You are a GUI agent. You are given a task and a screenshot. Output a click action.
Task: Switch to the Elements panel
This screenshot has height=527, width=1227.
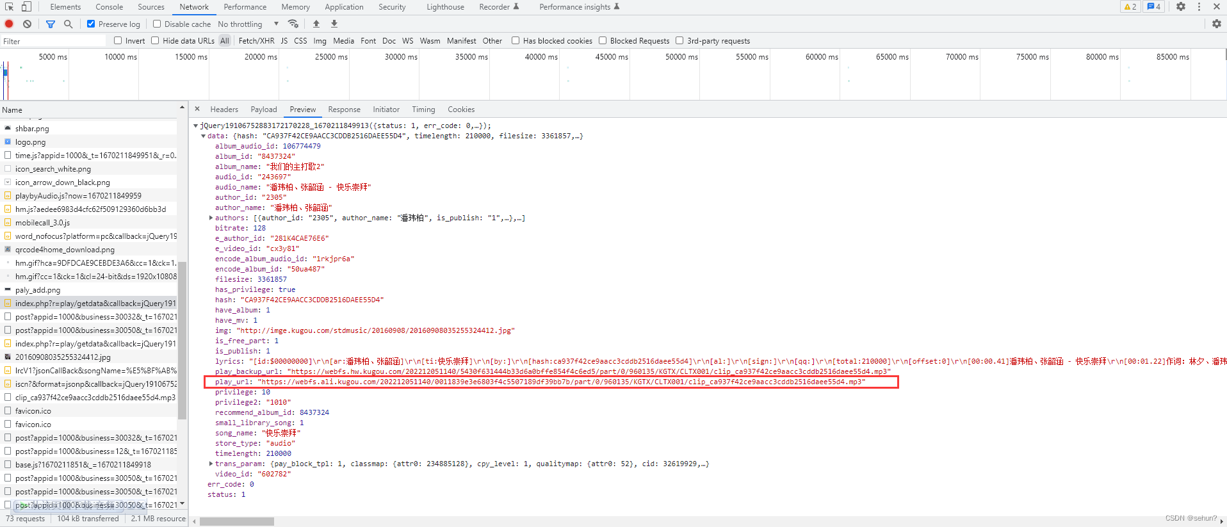[x=65, y=7]
